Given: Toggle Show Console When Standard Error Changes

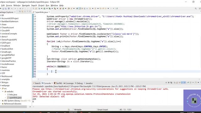Looking at the screenshot, I should click(185, 83).
